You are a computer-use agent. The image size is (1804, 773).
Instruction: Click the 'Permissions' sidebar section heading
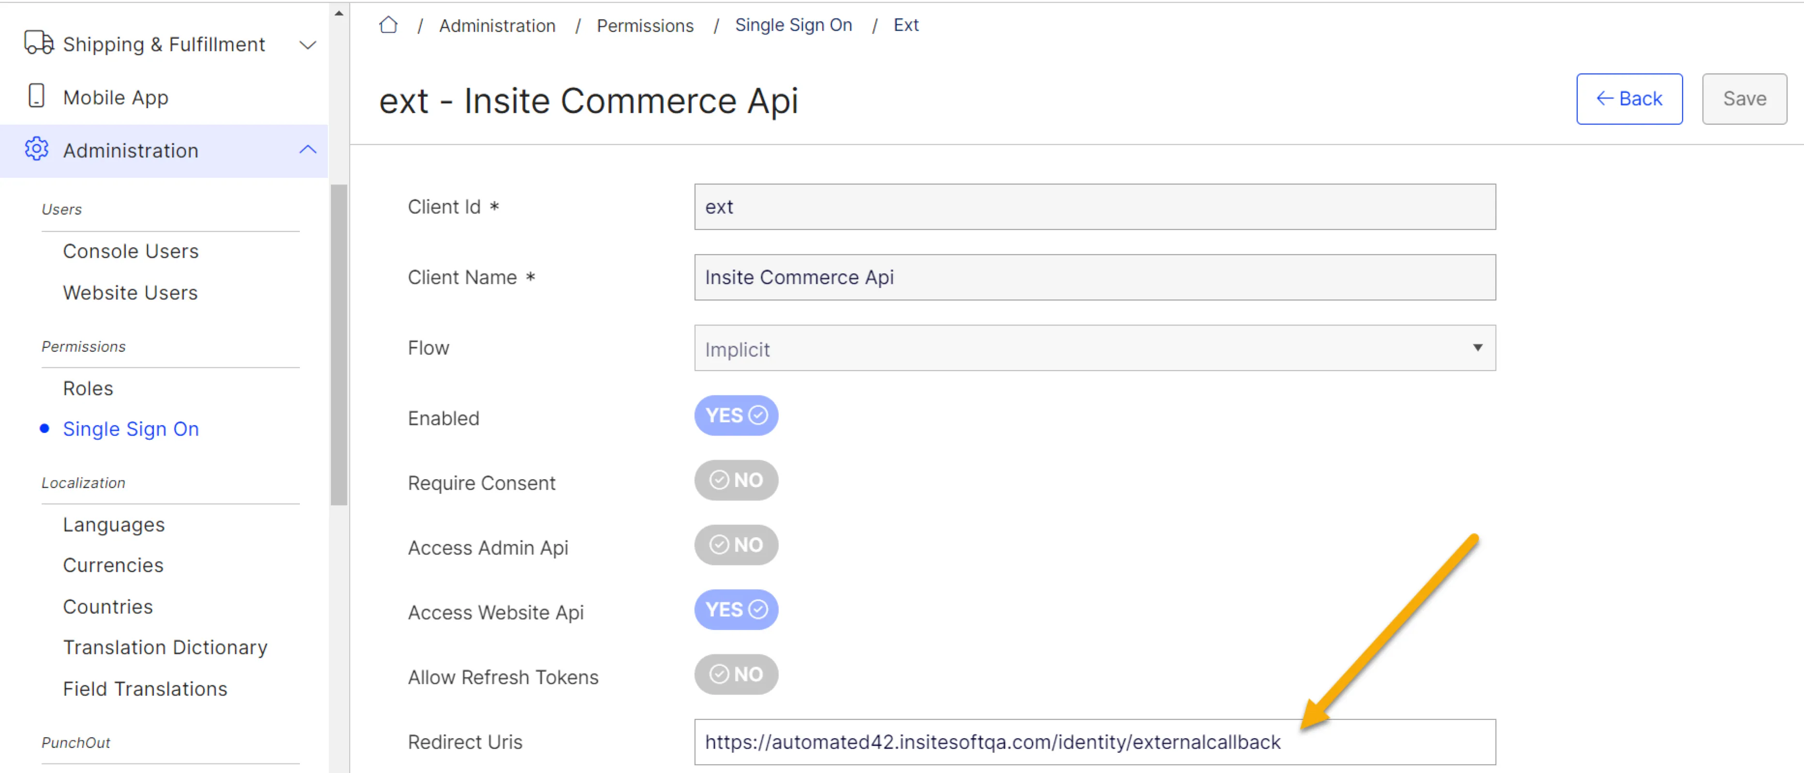point(83,346)
